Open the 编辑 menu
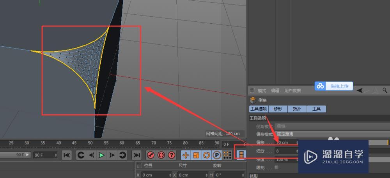The image size is (390, 178). click(x=275, y=91)
